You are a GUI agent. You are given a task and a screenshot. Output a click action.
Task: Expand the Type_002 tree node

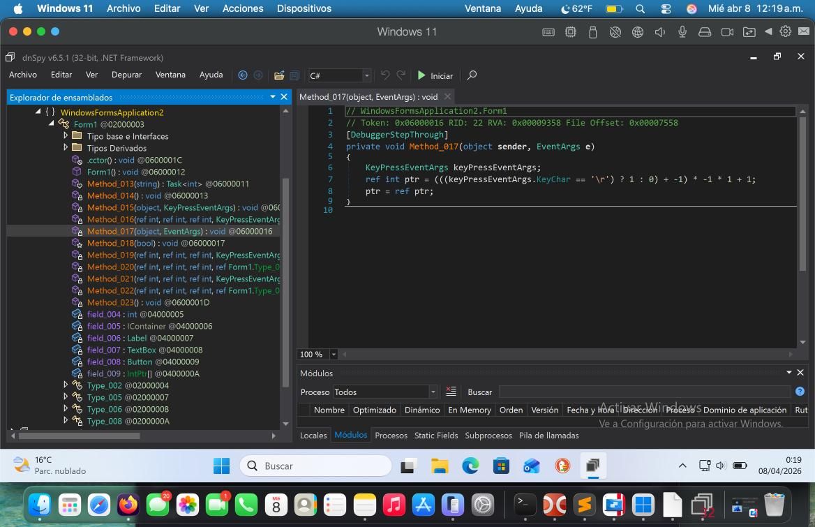tap(66, 385)
